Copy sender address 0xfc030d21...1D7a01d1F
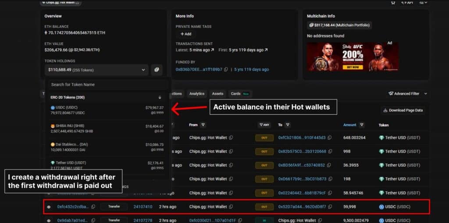449x223 pixels. [x=240, y=220]
